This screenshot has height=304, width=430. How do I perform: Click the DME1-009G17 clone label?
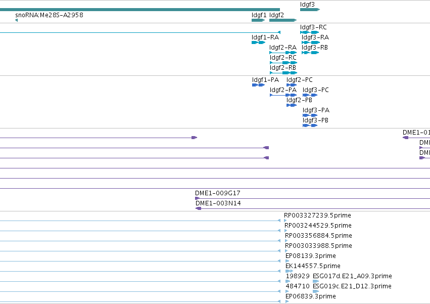[218, 193]
